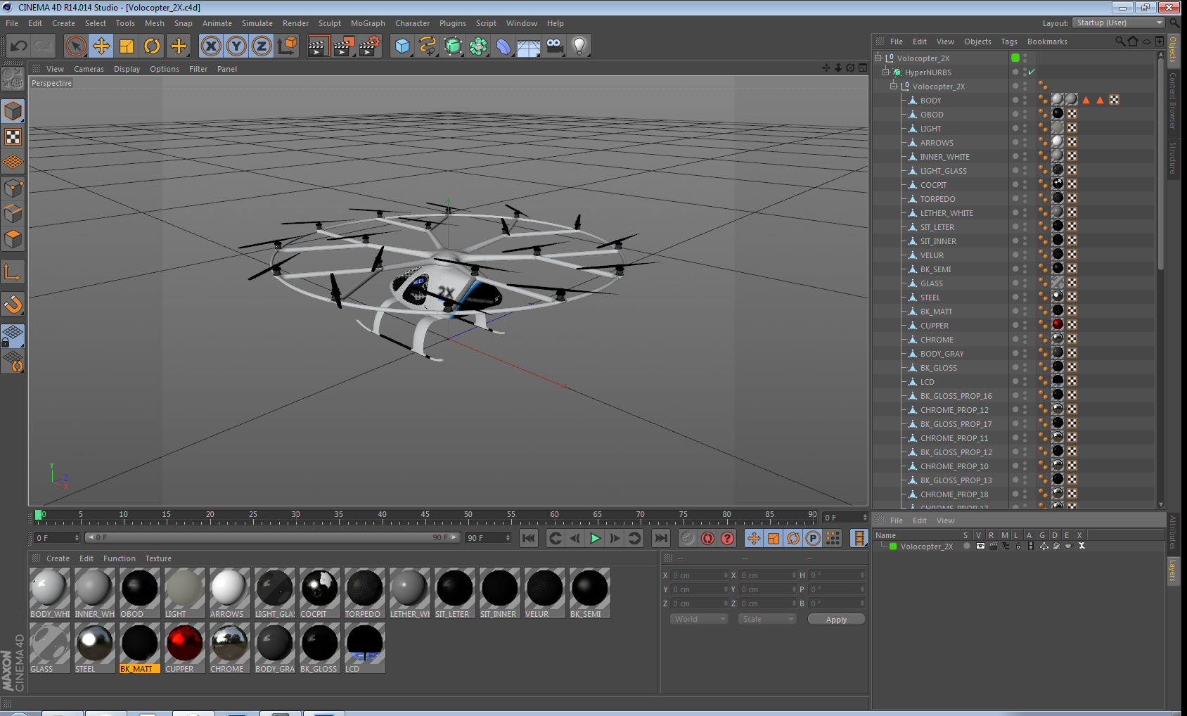Open material manager Function menu
1187x716 pixels.
click(120, 558)
